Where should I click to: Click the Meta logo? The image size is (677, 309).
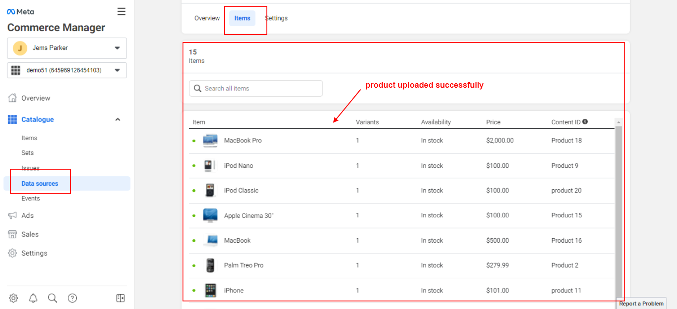point(21,12)
